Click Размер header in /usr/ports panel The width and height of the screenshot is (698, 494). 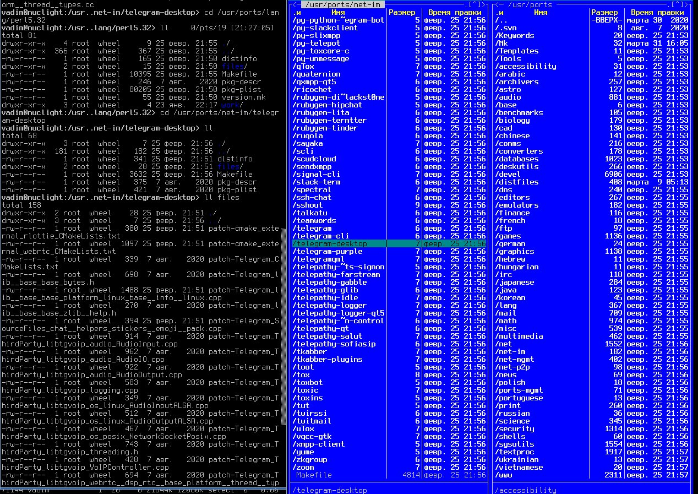pos(605,12)
